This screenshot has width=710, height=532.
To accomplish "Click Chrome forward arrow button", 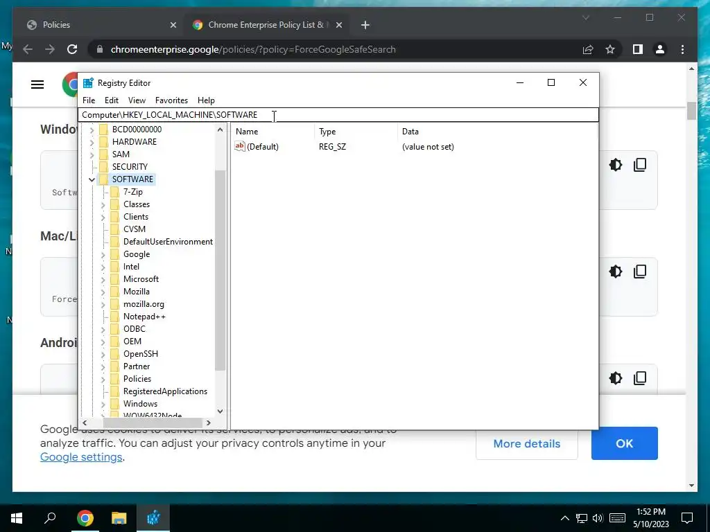I will 50,49.
